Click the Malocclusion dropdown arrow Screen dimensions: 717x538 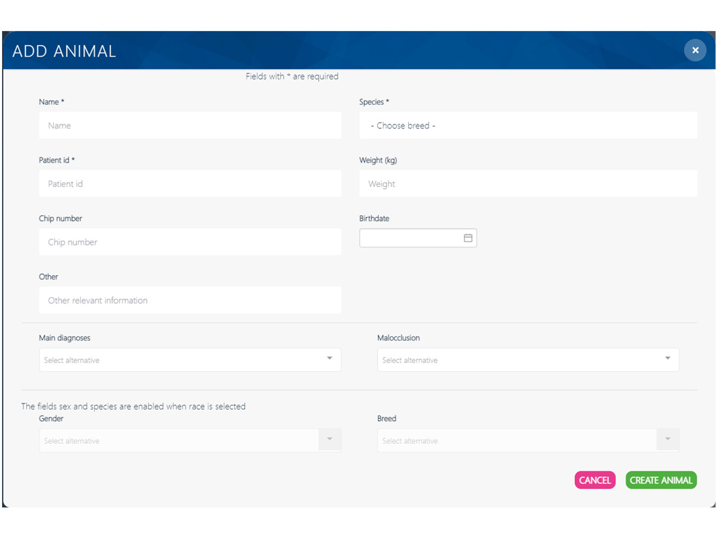point(668,358)
